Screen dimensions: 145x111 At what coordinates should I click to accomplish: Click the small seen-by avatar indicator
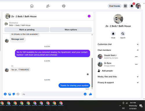tap(88, 74)
